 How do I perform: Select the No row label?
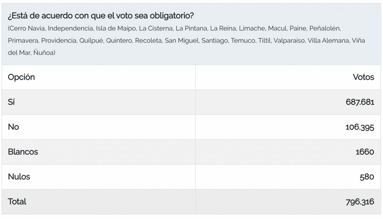click(13, 127)
